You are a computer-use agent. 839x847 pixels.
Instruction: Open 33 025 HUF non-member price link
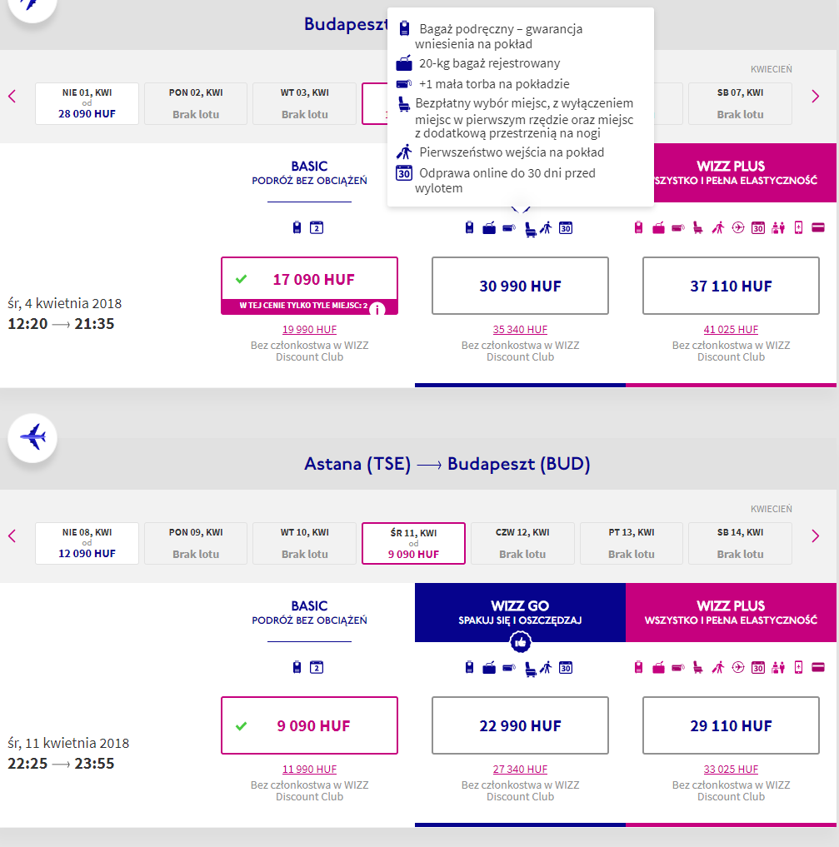pyautogui.click(x=731, y=770)
